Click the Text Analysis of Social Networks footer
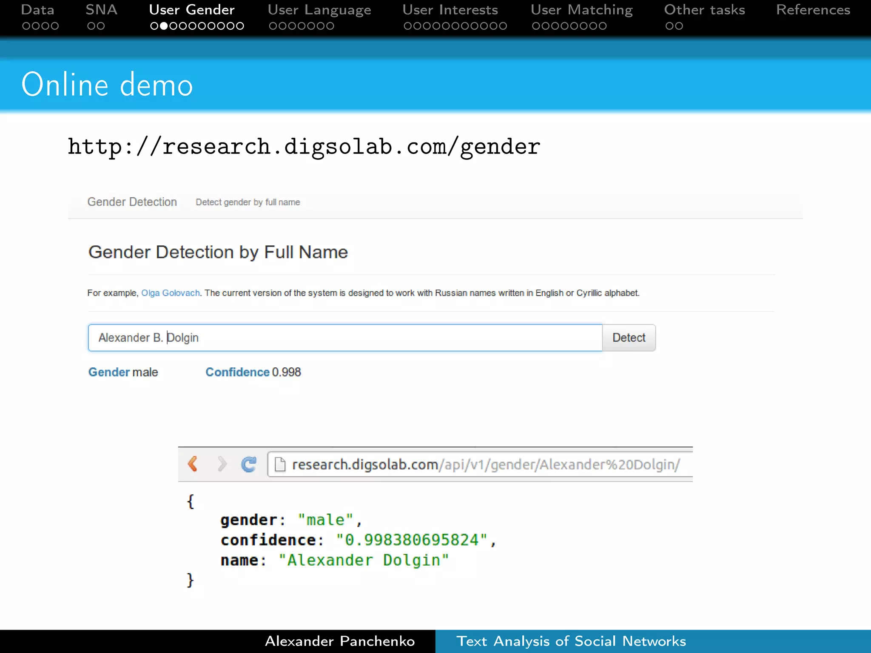 click(571, 641)
